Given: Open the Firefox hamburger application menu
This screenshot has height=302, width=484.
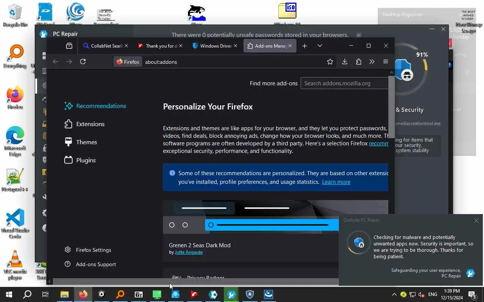Looking at the screenshot, I should tap(386, 62).
